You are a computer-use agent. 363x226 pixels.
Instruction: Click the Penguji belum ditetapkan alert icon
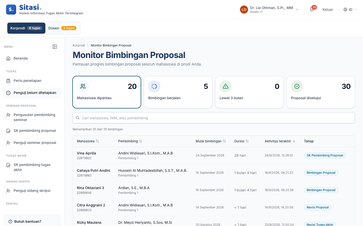tap(8, 93)
